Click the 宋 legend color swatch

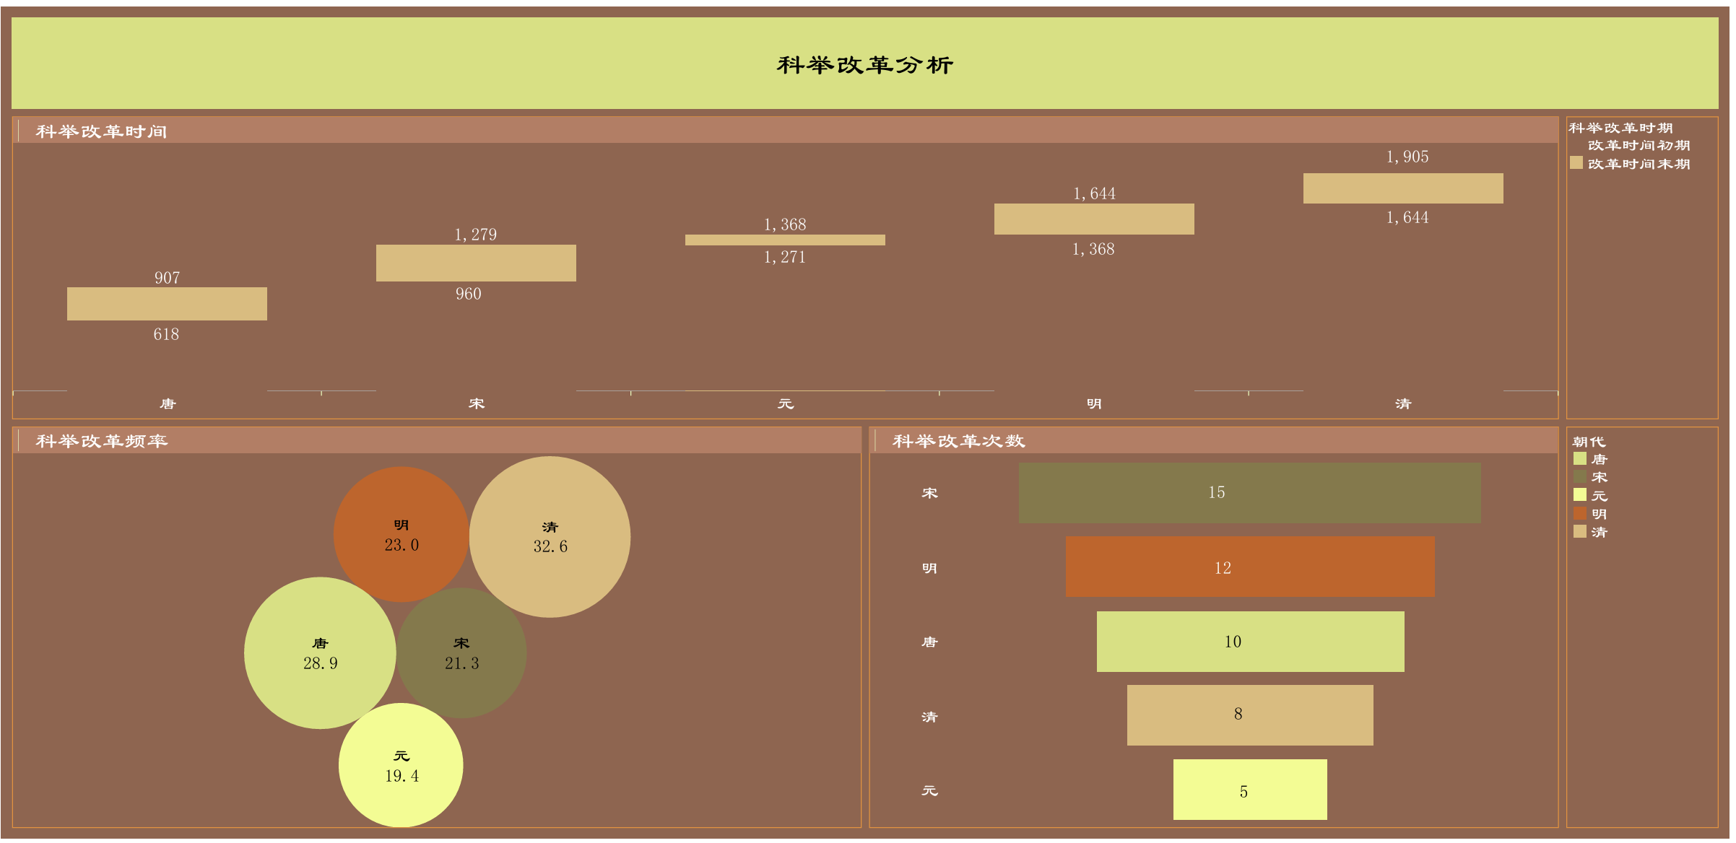pyautogui.click(x=1579, y=476)
